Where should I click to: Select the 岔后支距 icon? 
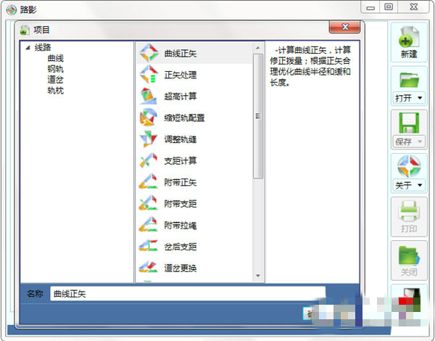[x=149, y=246]
